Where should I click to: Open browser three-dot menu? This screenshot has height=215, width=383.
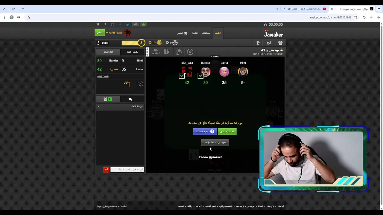tap(4, 17)
